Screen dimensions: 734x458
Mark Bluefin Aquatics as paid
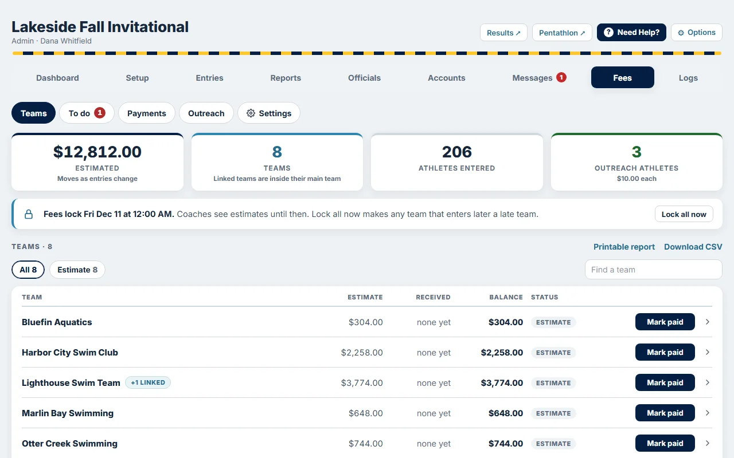665,322
